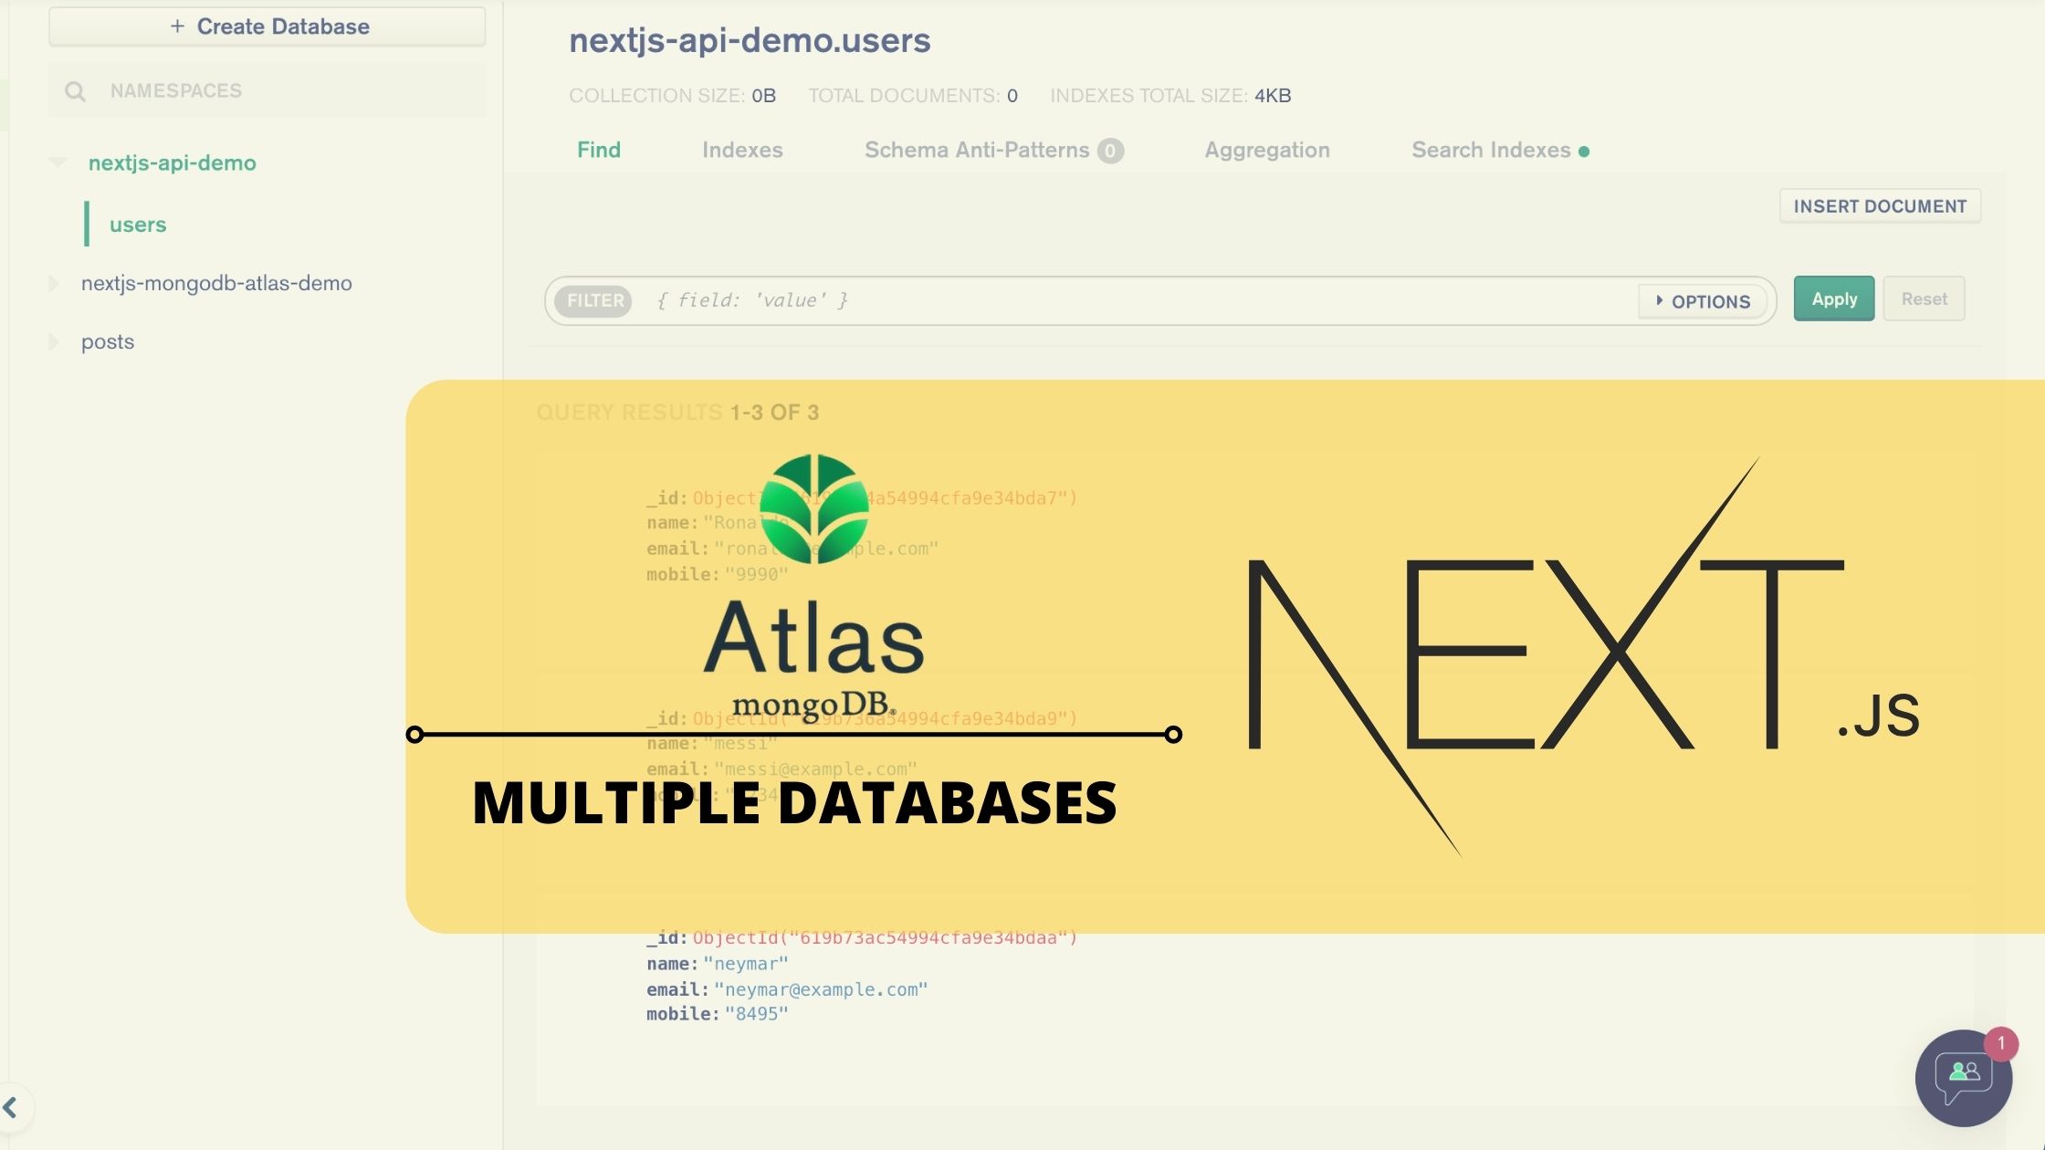The height and width of the screenshot is (1150, 2045).
Task: Click the Schema Anti-Patterns count badge
Action: click(1110, 151)
